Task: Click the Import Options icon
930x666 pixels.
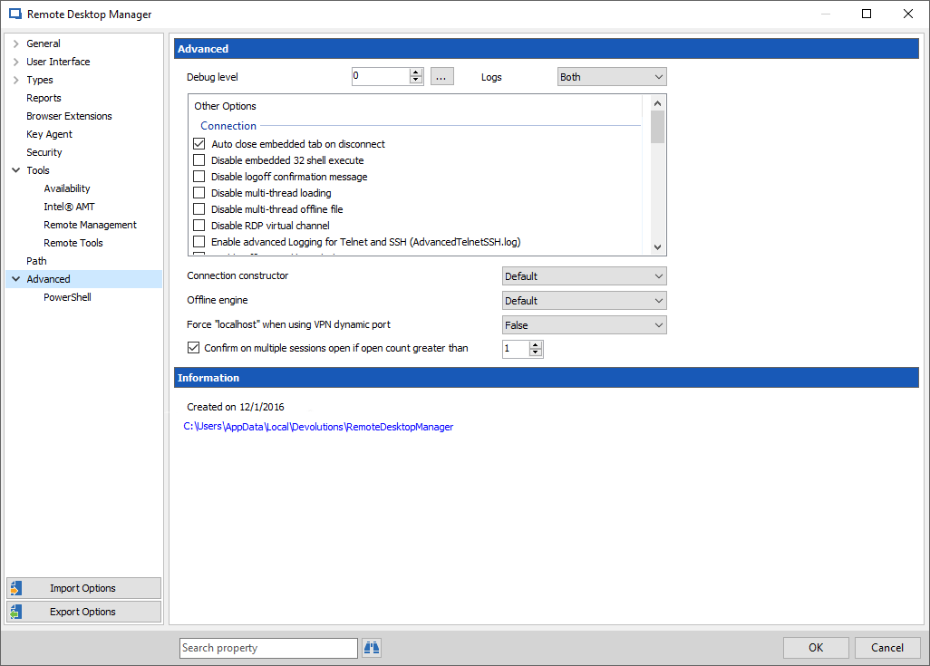Action: (16, 587)
